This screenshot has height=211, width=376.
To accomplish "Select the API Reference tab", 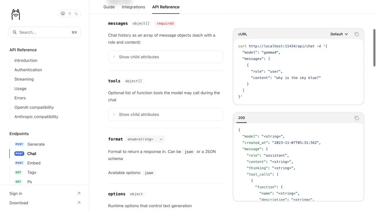I will pos(166,7).
